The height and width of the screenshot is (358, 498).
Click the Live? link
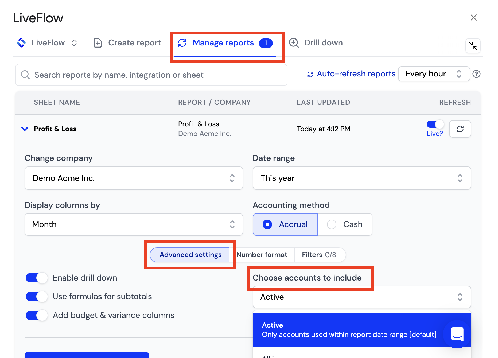435,134
